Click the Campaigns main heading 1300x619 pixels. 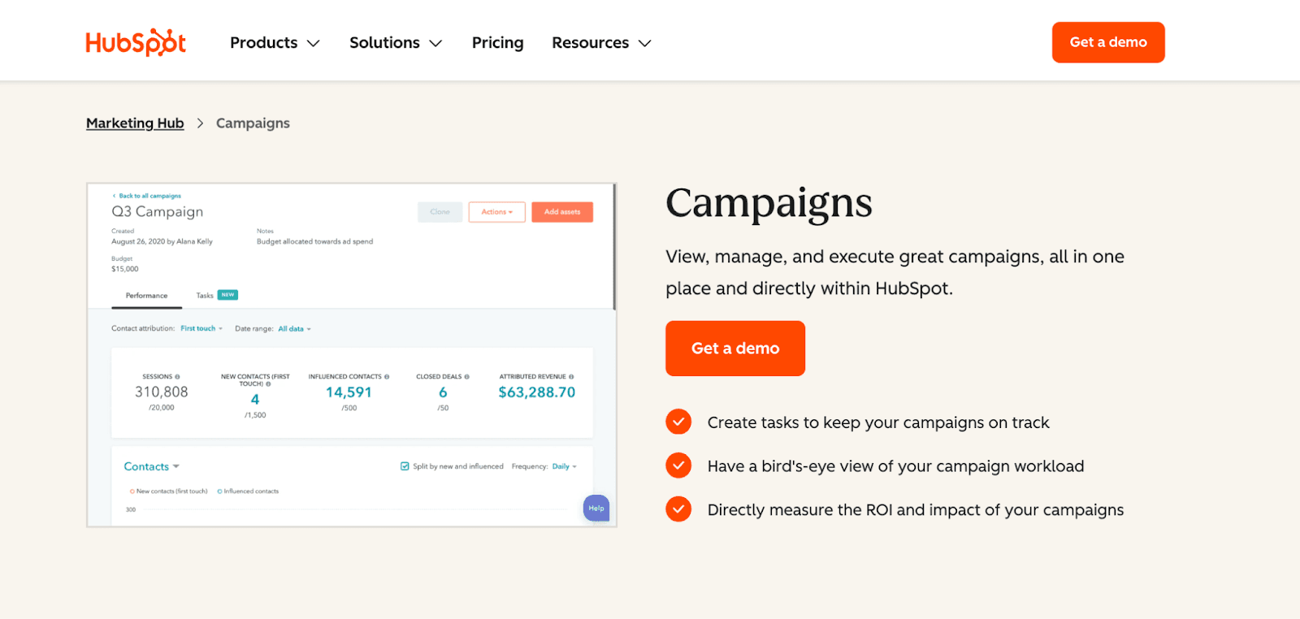pos(769,203)
